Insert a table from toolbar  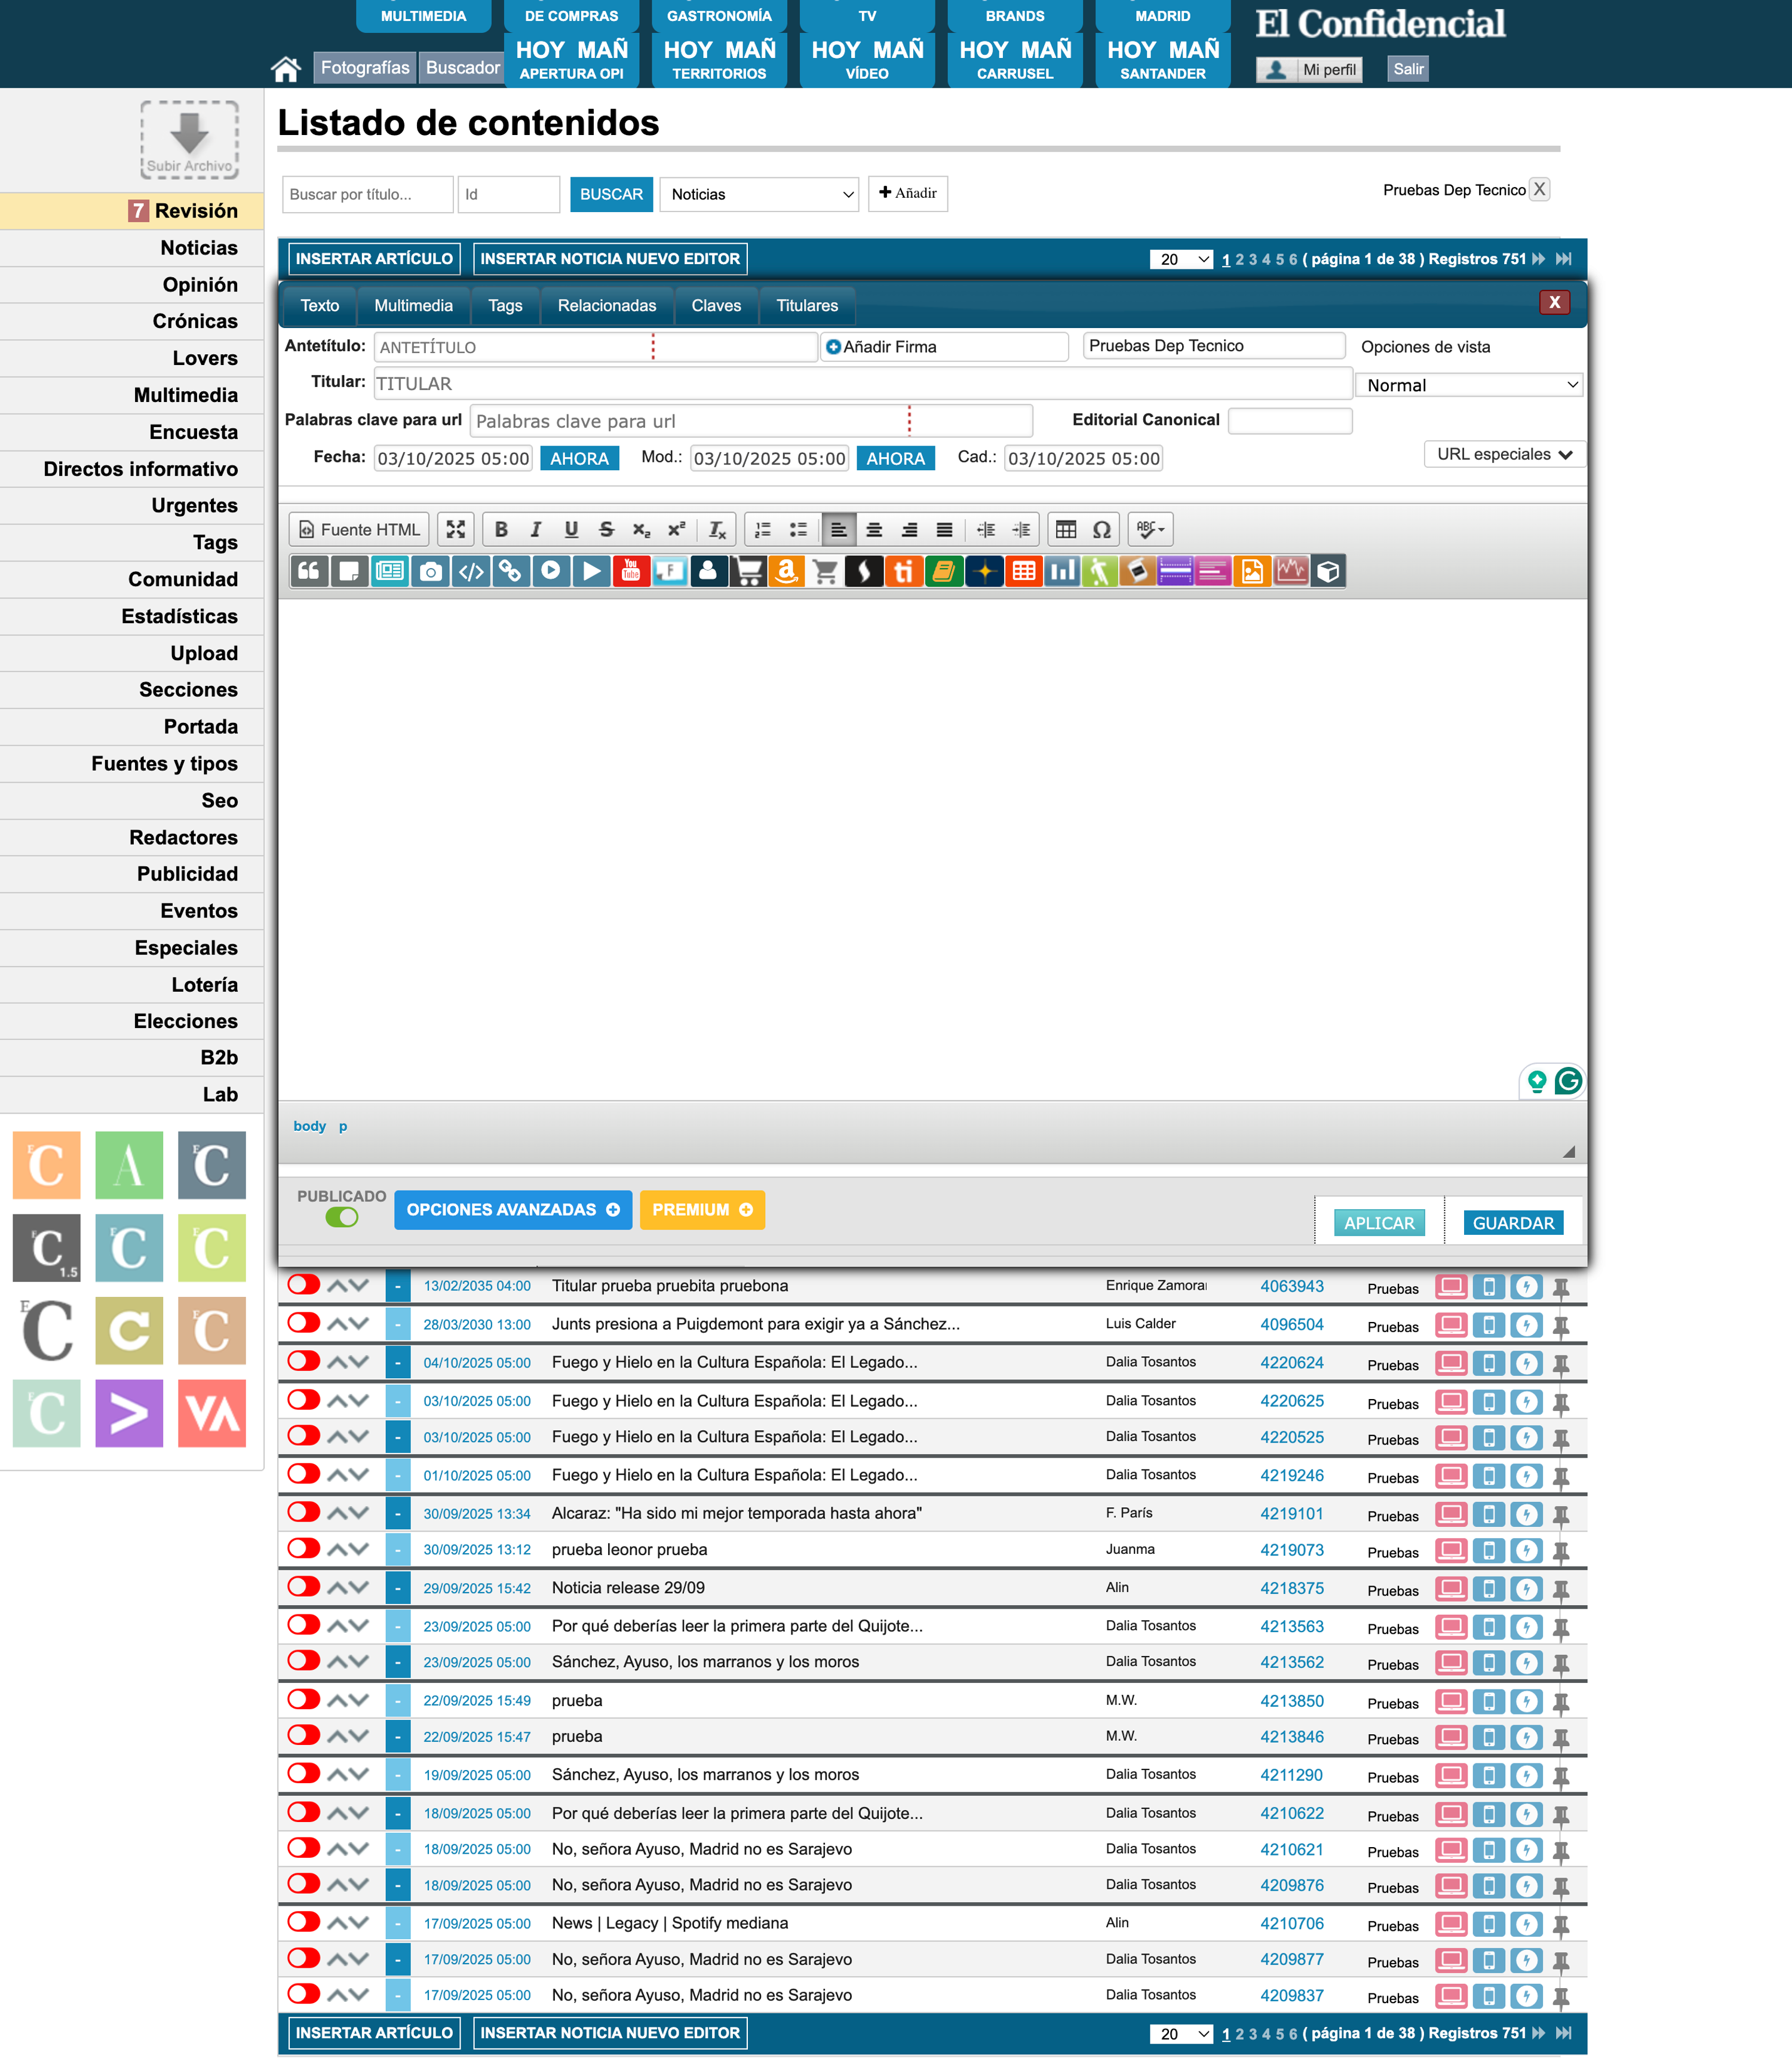[1066, 530]
